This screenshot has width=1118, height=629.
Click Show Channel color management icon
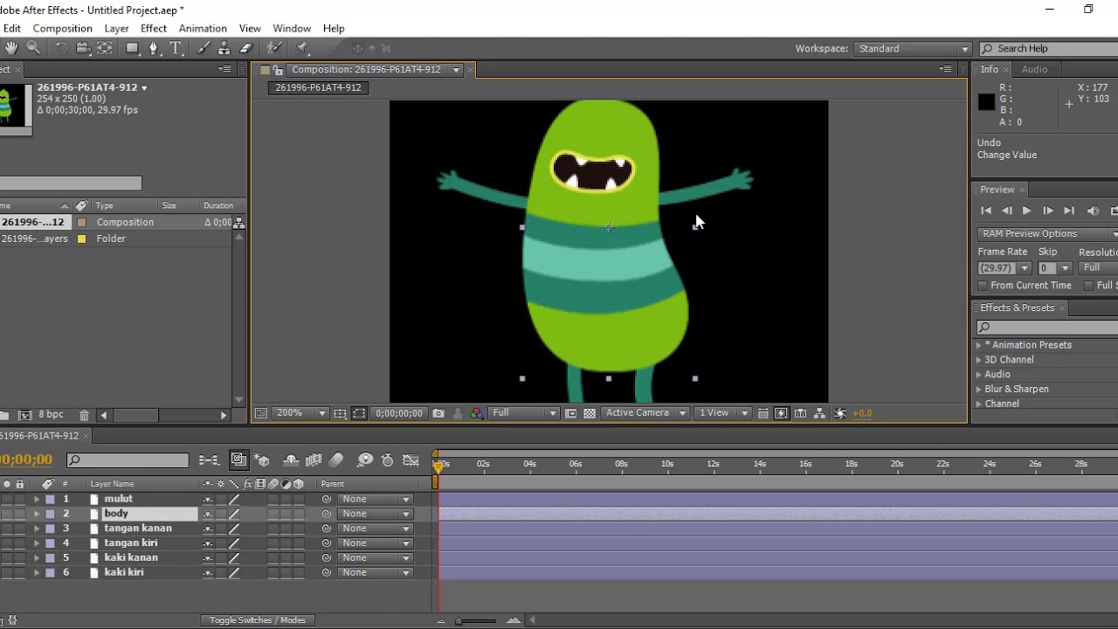click(476, 413)
